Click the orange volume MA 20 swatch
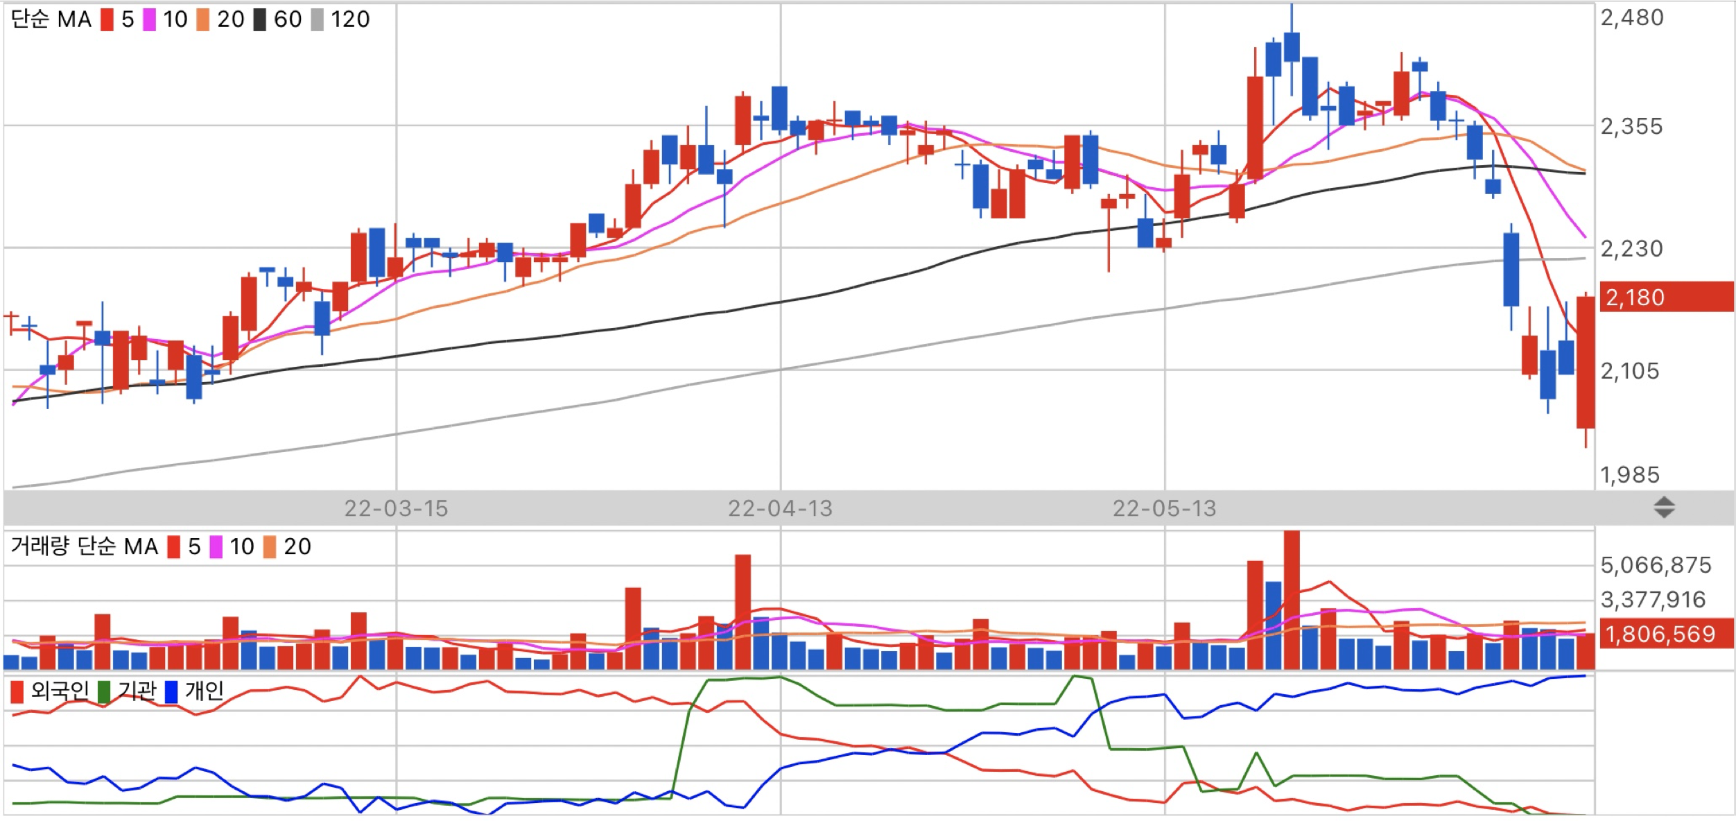1736x821 pixels. [x=269, y=546]
